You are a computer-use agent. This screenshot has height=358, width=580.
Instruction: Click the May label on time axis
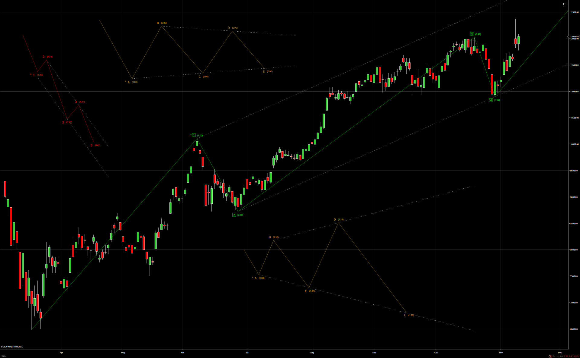123,352
